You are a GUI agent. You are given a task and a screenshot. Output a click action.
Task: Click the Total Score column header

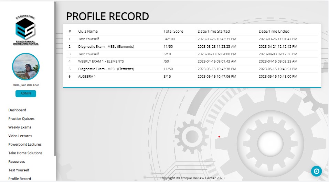[x=173, y=31]
